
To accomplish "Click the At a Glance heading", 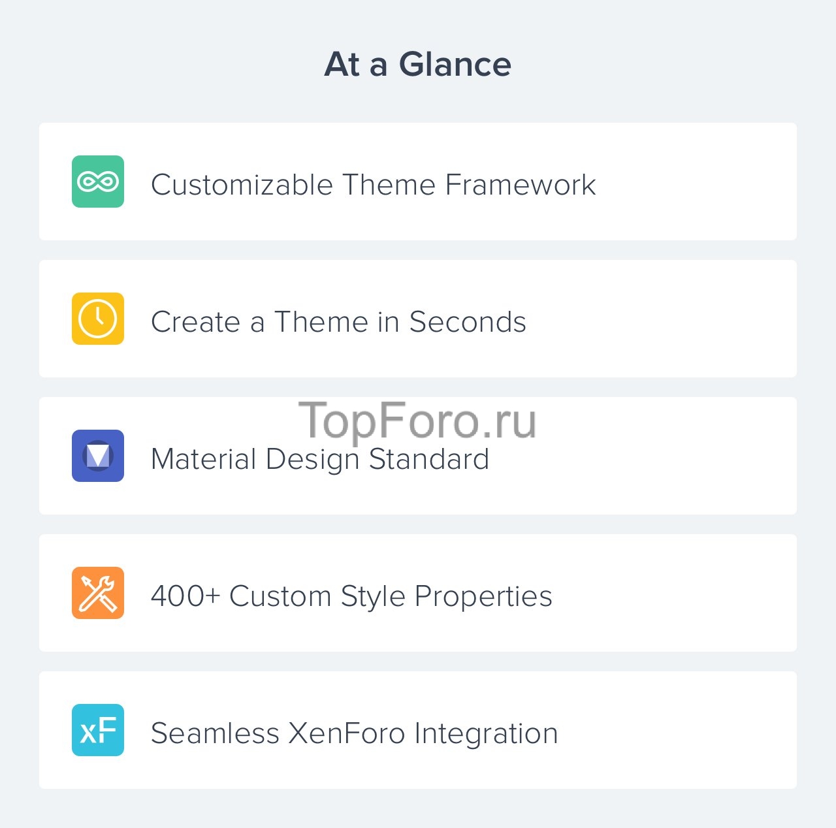I will (418, 64).
